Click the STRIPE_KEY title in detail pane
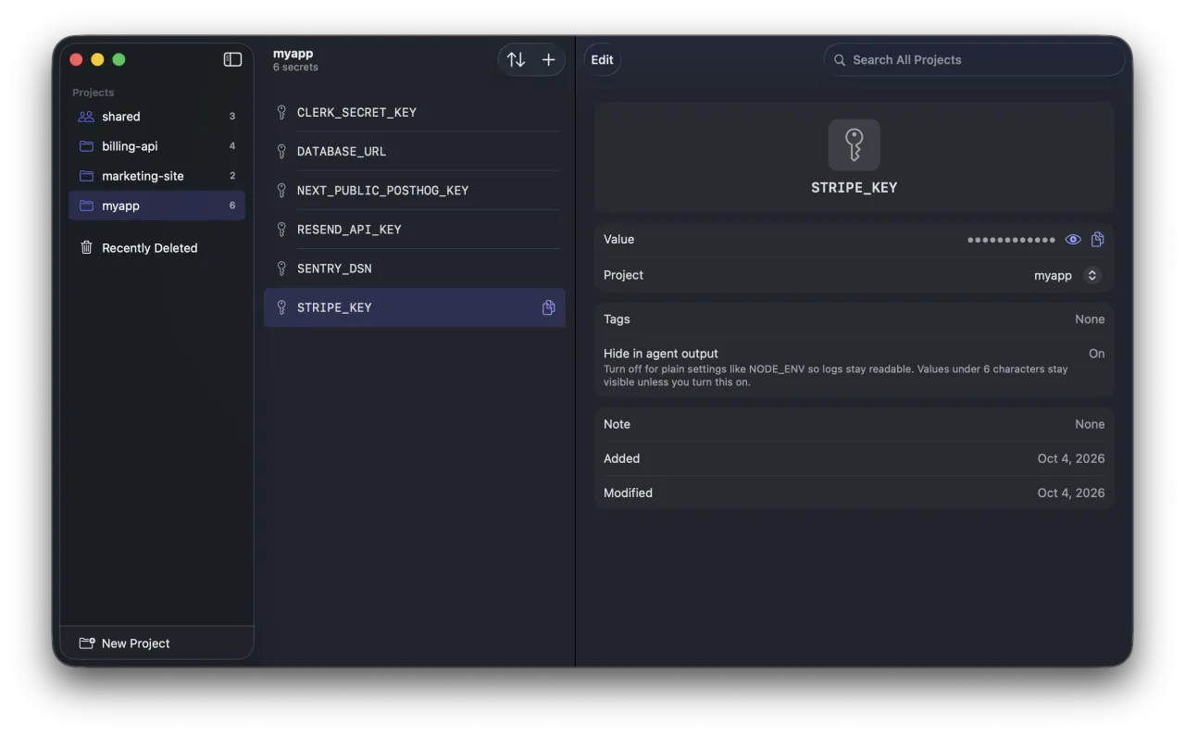 pyautogui.click(x=854, y=187)
